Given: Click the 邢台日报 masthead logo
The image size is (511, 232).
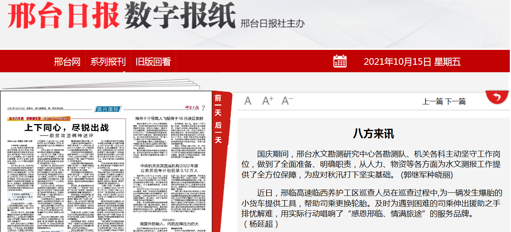Looking at the screenshot, I should coord(64,16).
